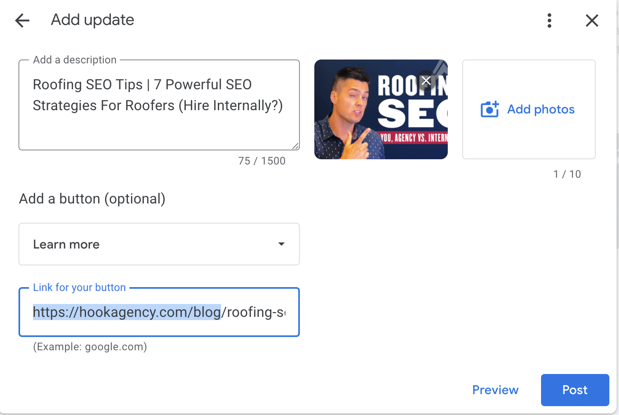Click the back arrow icon

point(23,21)
